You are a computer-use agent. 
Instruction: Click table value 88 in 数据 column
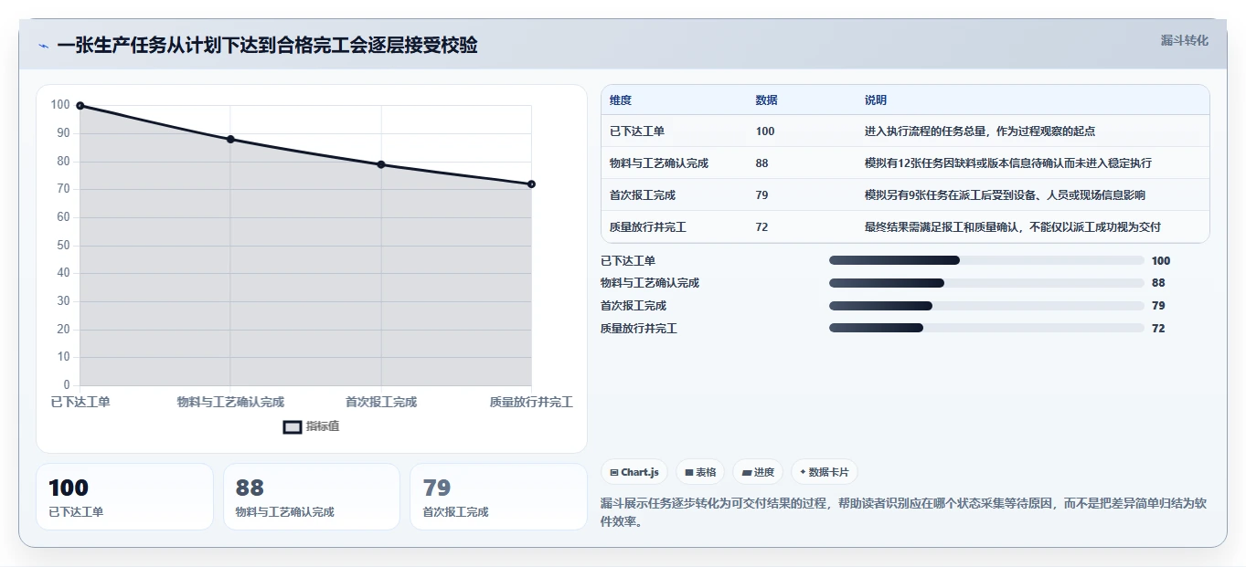[x=762, y=163]
